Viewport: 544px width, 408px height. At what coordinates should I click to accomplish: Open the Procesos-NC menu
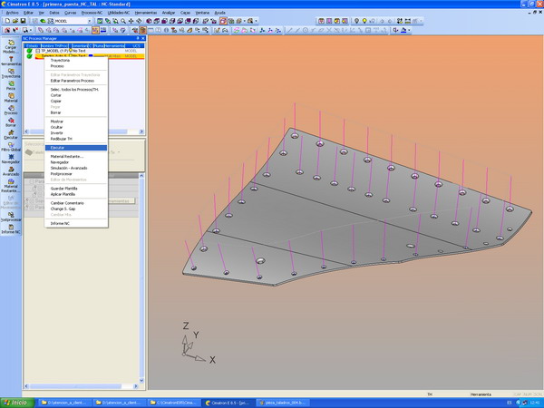92,13
